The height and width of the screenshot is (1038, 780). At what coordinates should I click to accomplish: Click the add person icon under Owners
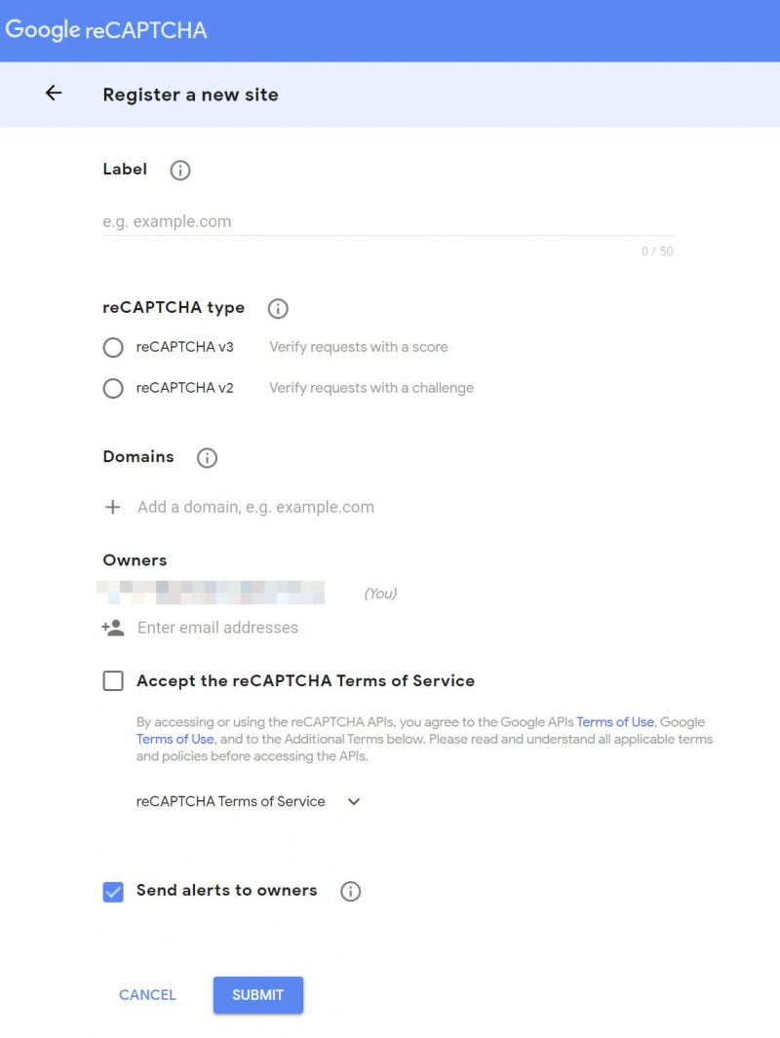coord(113,628)
